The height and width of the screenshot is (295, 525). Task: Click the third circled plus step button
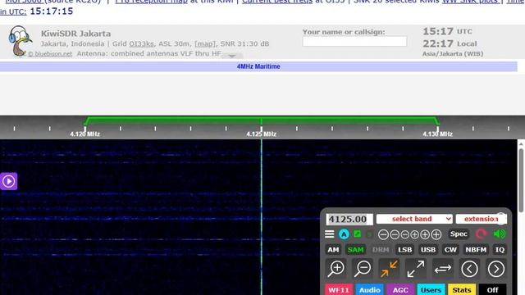tap(436, 234)
